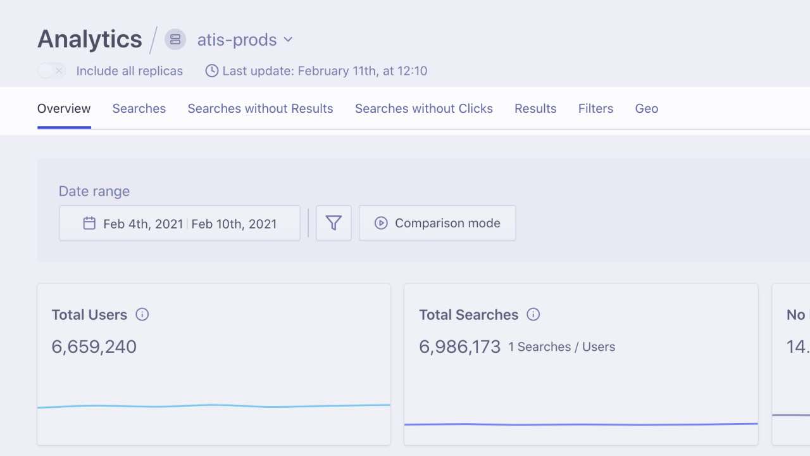
Task: Click the 'Date range' label
Action: 94,191
